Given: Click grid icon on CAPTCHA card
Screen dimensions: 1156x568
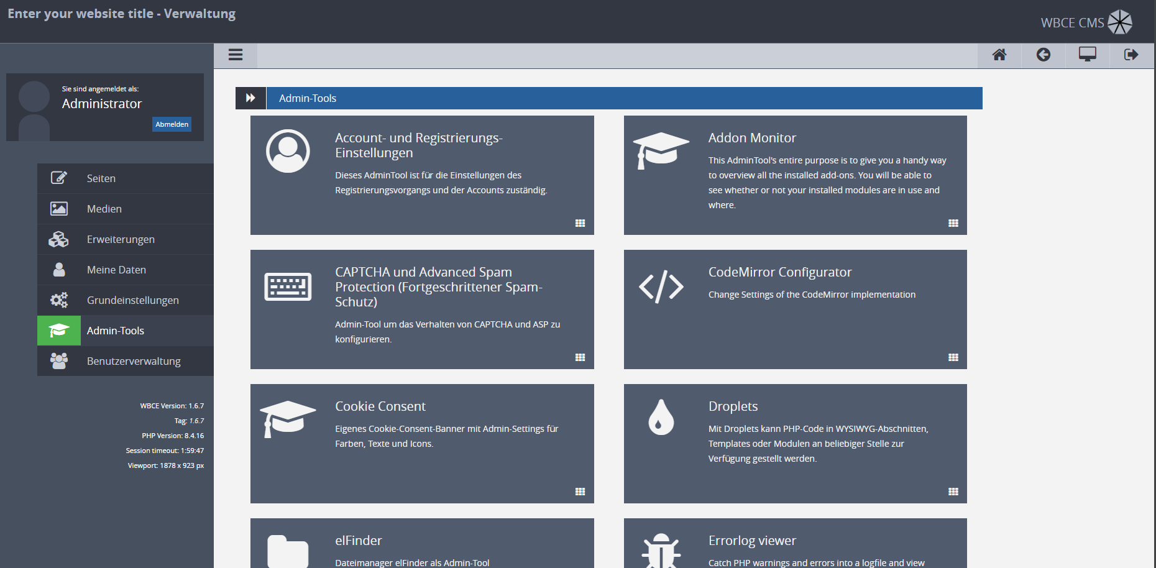Looking at the screenshot, I should tap(580, 357).
